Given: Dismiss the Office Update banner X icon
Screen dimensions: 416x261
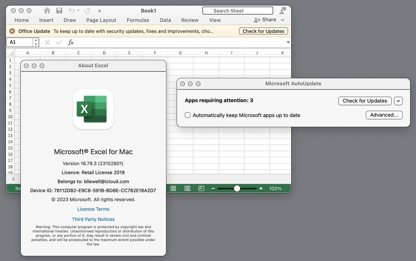Looking at the screenshot, I should 12,31.
